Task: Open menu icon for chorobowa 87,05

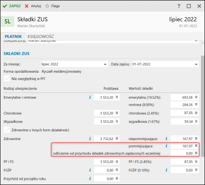Action: click(196, 113)
